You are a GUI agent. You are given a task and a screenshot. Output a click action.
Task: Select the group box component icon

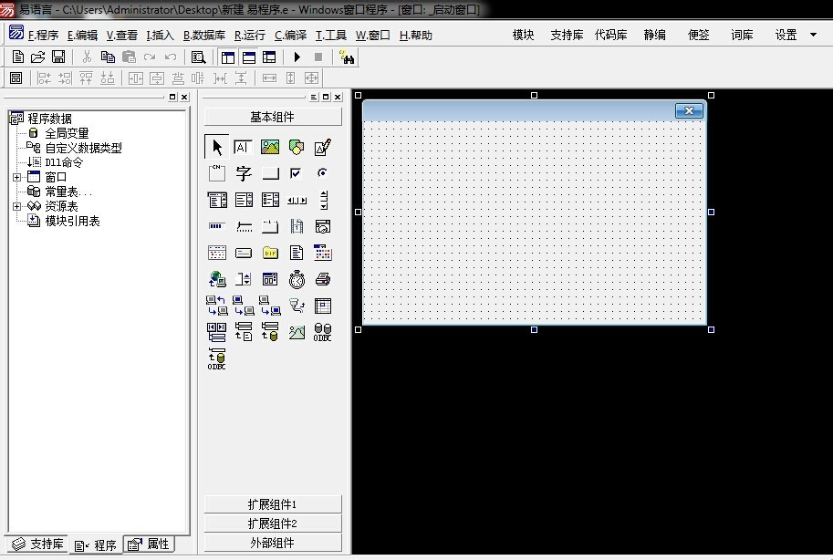217,173
